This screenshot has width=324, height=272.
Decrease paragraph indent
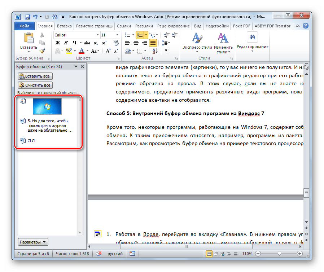[167, 35]
